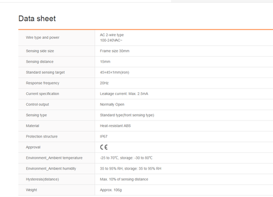Click the "20Hz" value
Screen dimensions: 273x197
104,83
